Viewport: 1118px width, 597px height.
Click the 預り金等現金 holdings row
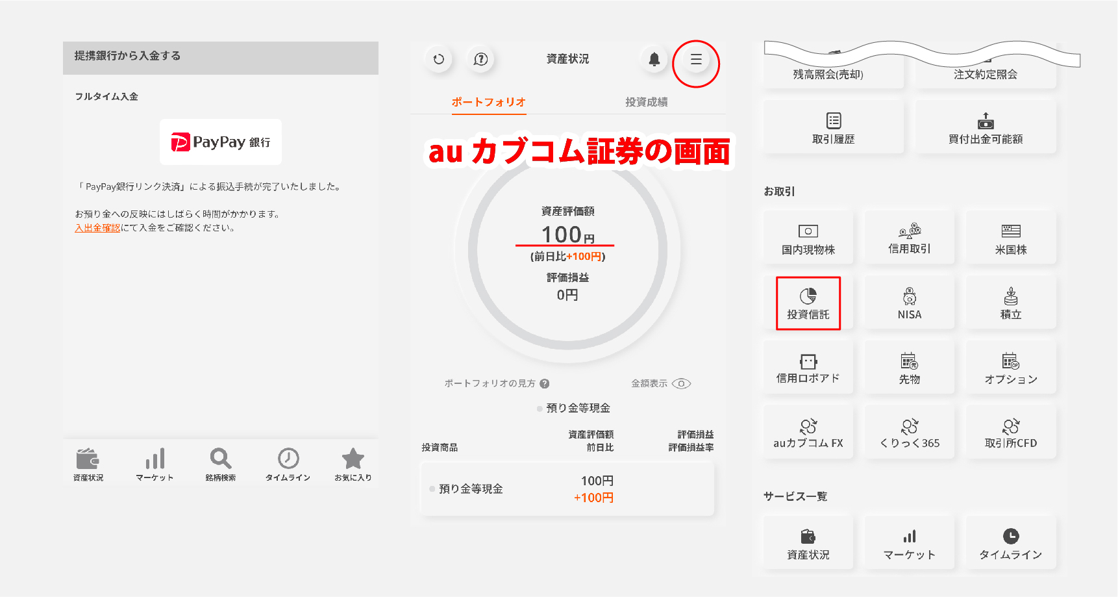coord(567,489)
